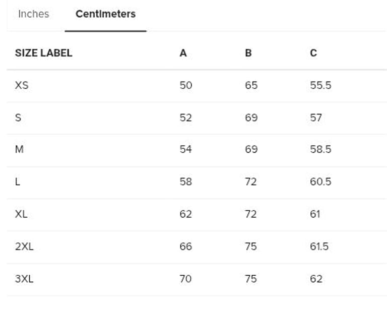Select the Centimeters tab

pos(105,14)
